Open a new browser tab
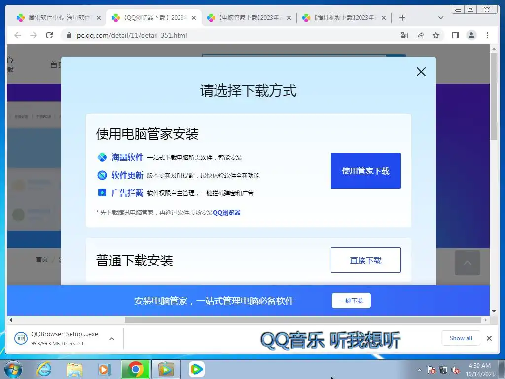 point(402,18)
